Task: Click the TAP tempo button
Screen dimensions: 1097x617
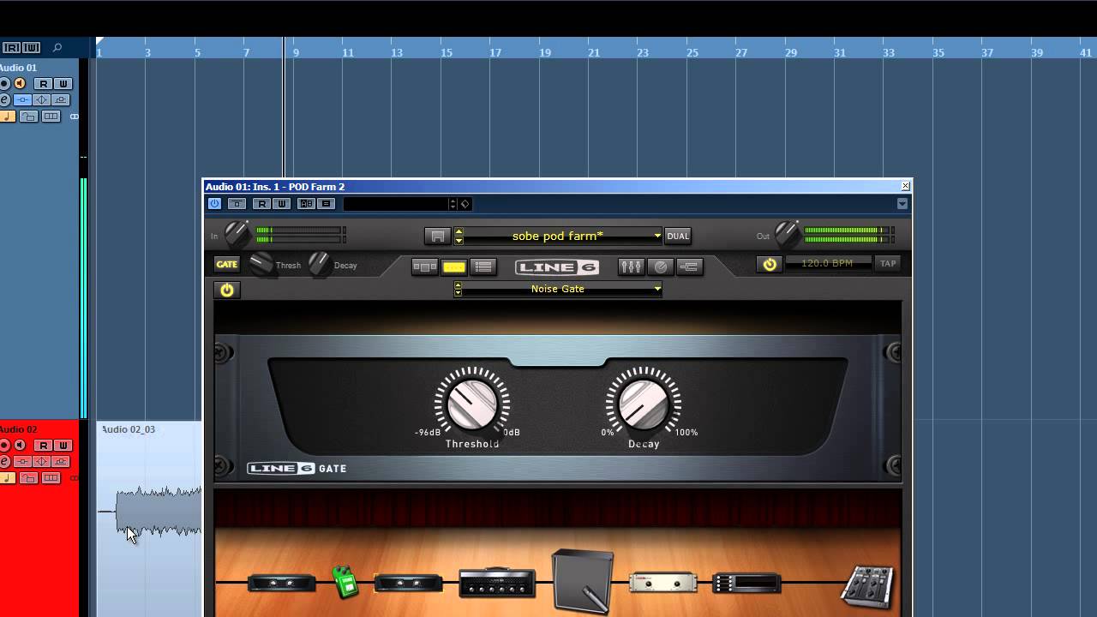Action: click(888, 263)
